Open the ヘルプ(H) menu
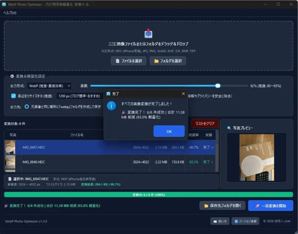298x234 pixels. coord(10,13)
